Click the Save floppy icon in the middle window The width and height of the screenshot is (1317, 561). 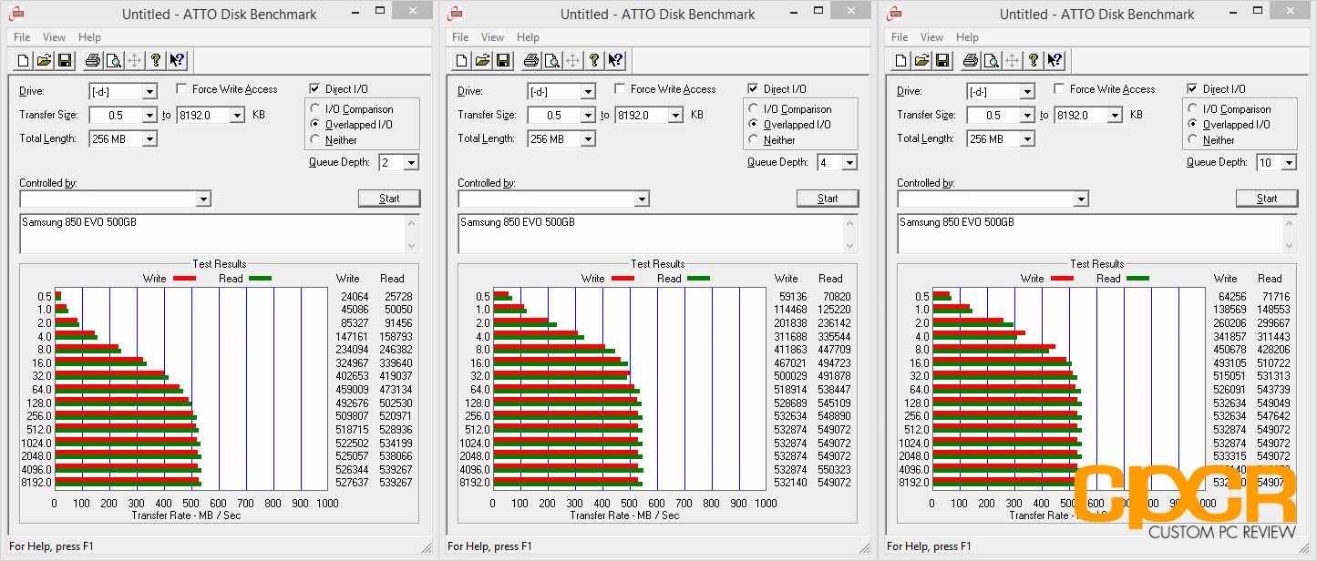[504, 60]
